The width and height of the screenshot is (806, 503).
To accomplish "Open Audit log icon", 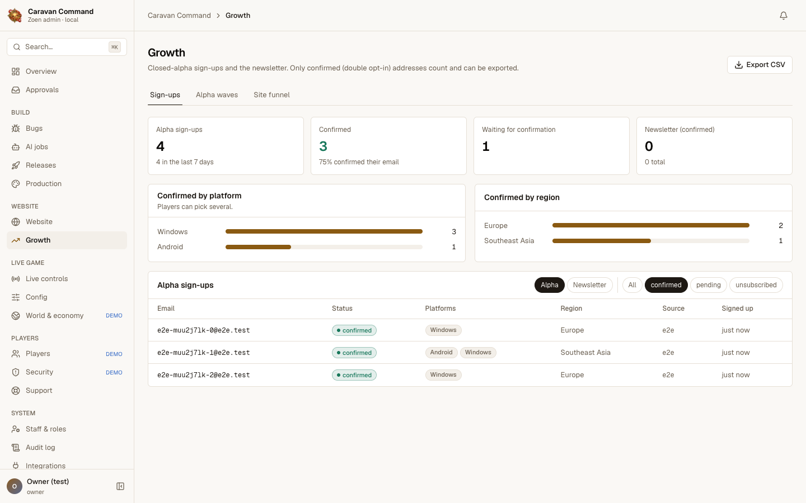I will point(16,448).
